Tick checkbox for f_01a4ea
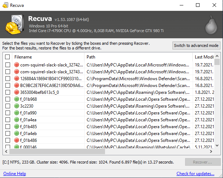 coord(8,120)
